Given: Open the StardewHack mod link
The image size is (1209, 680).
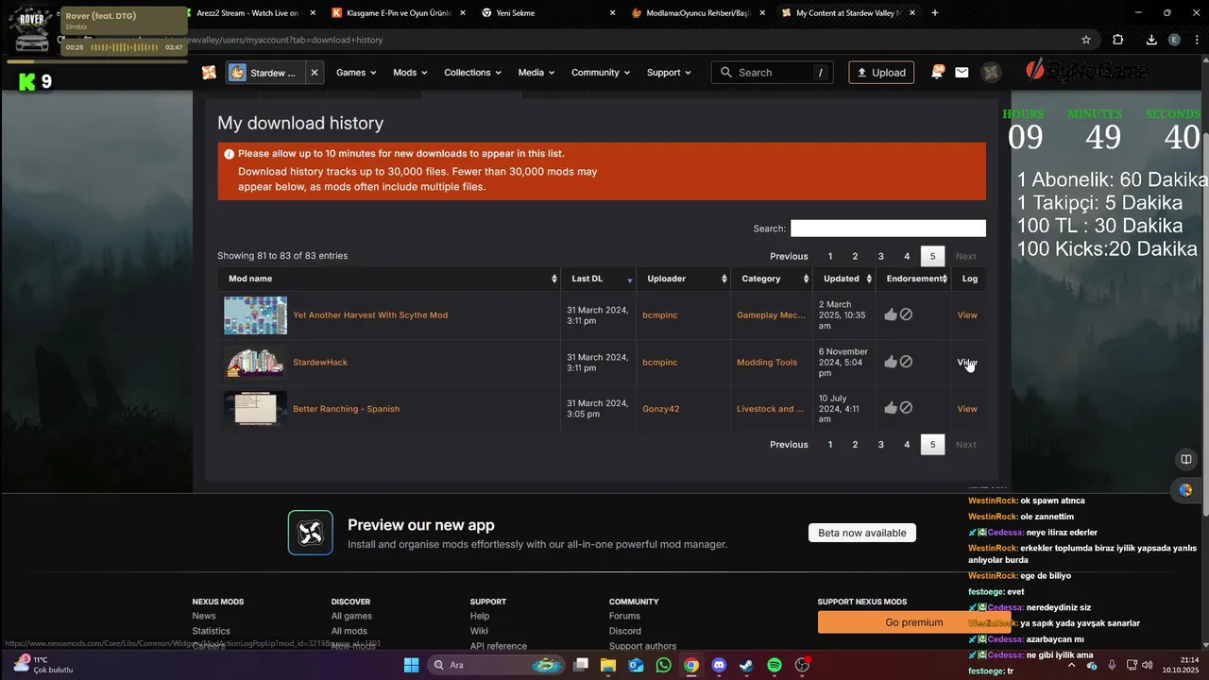Looking at the screenshot, I should (x=320, y=363).
